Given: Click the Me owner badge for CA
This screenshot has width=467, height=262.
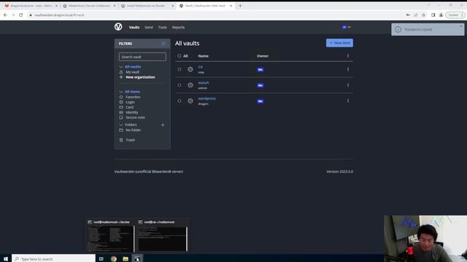Looking at the screenshot, I should [260, 70].
